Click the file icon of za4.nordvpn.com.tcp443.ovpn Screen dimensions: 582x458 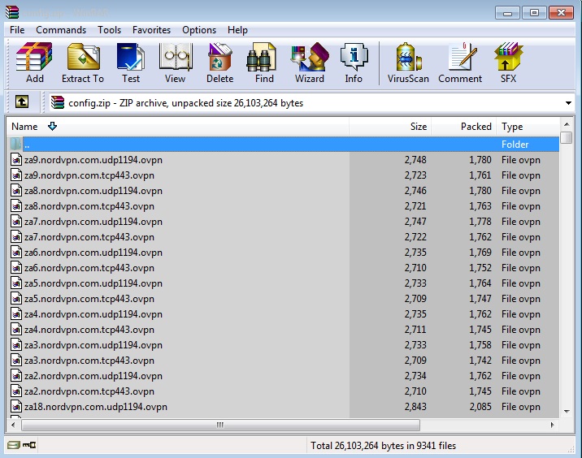click(16, 330)
